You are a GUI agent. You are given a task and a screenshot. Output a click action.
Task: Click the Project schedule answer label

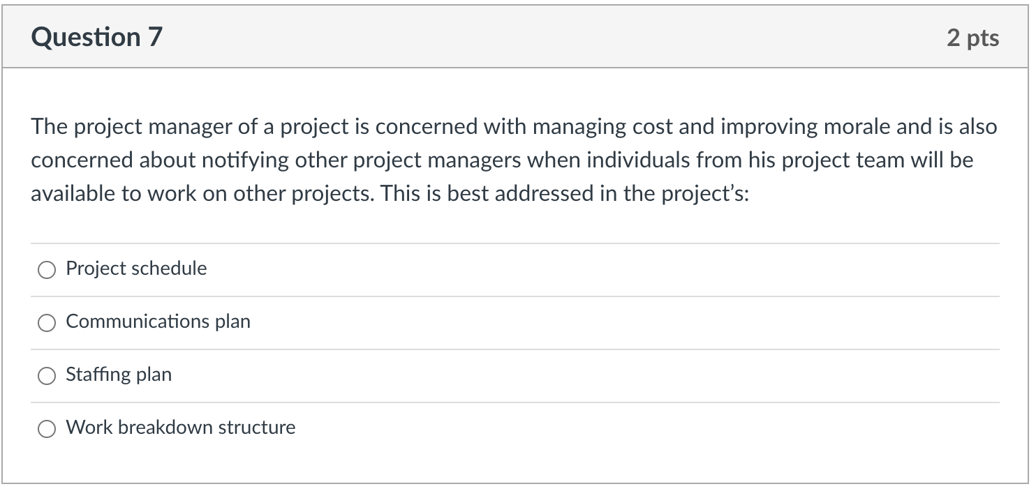pos(136,269)
